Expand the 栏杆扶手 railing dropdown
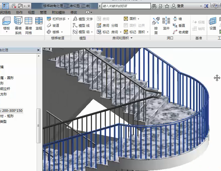 point(68,19)
